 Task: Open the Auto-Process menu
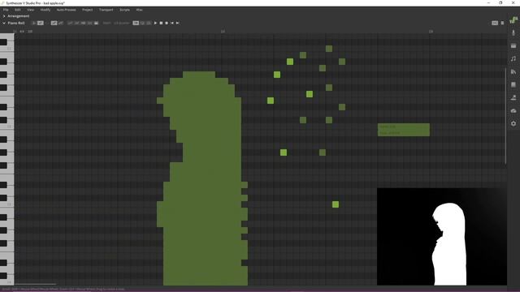coord(67,10)
